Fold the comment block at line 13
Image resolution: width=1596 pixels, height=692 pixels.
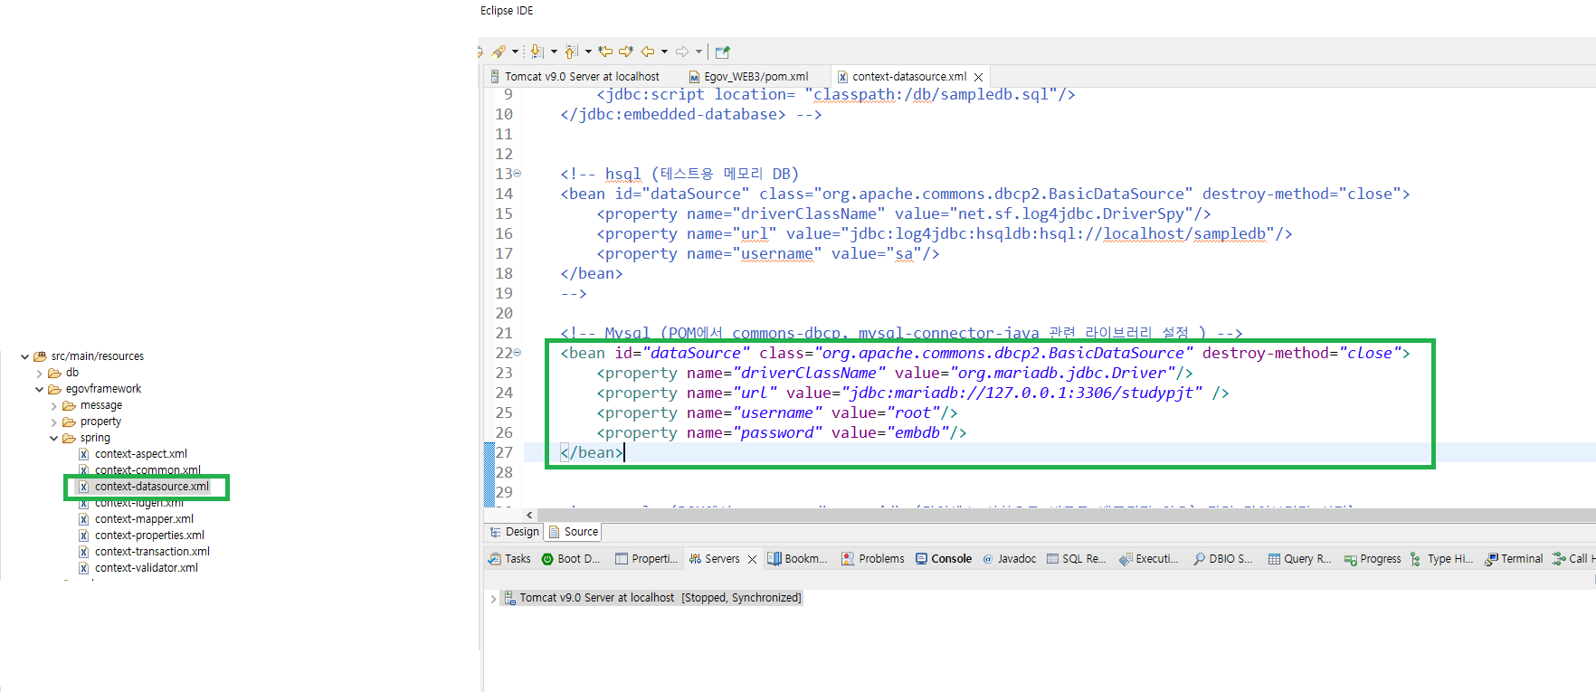[518, 174]
